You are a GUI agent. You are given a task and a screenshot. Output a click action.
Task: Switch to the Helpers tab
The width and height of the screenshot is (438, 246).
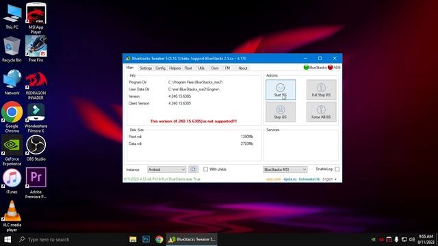tap(175, 68)
